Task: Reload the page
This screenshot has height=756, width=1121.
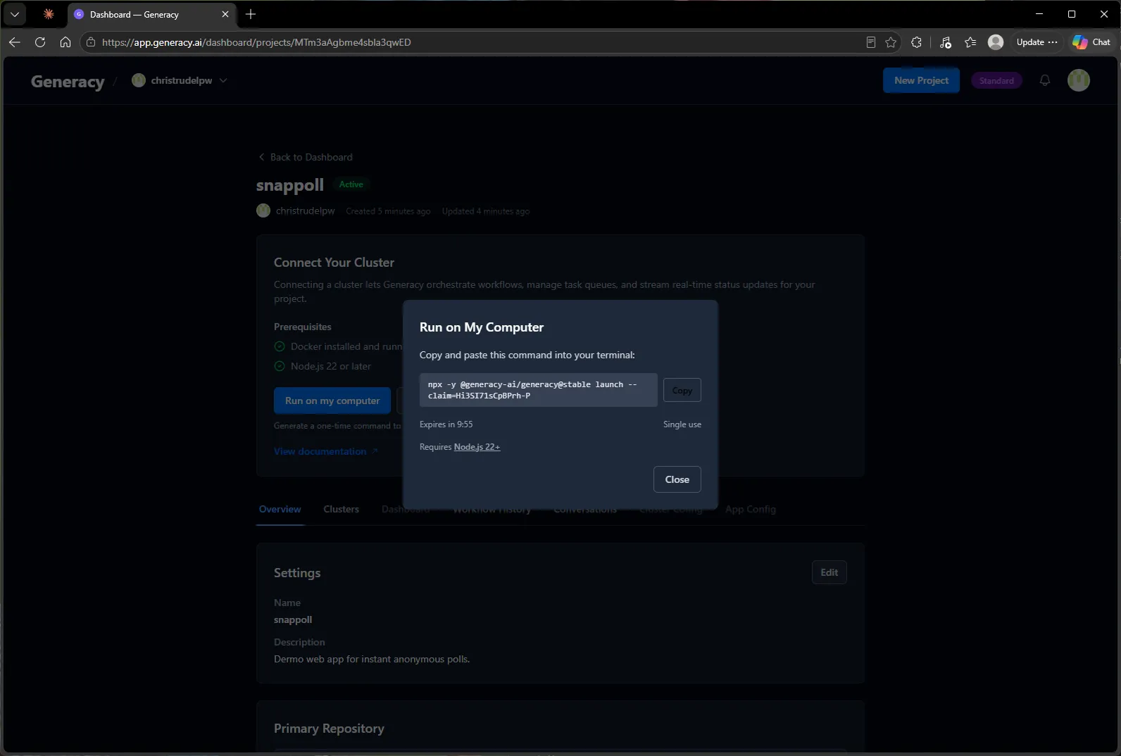Action: [40, 42]
